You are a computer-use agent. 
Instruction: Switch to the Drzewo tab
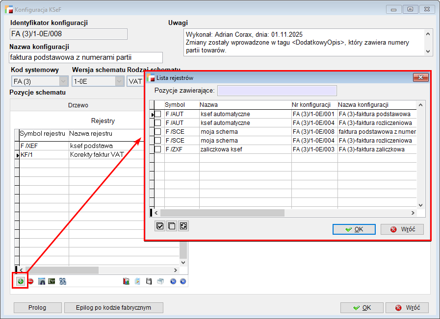78,105
